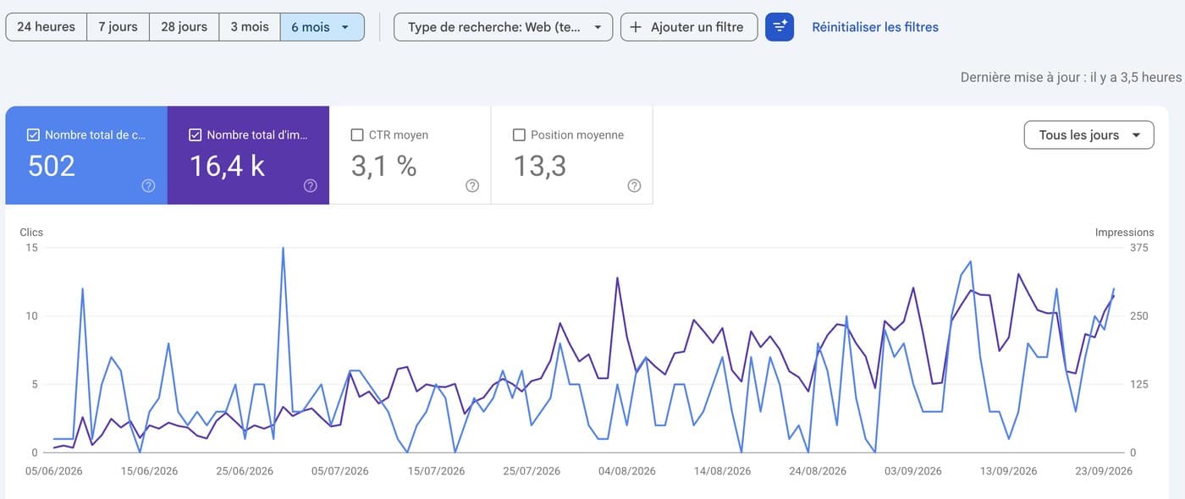Viewport: 1185px width, 499px height.
Task: Open help icon on the impressions card
Action: coord(311,186)
